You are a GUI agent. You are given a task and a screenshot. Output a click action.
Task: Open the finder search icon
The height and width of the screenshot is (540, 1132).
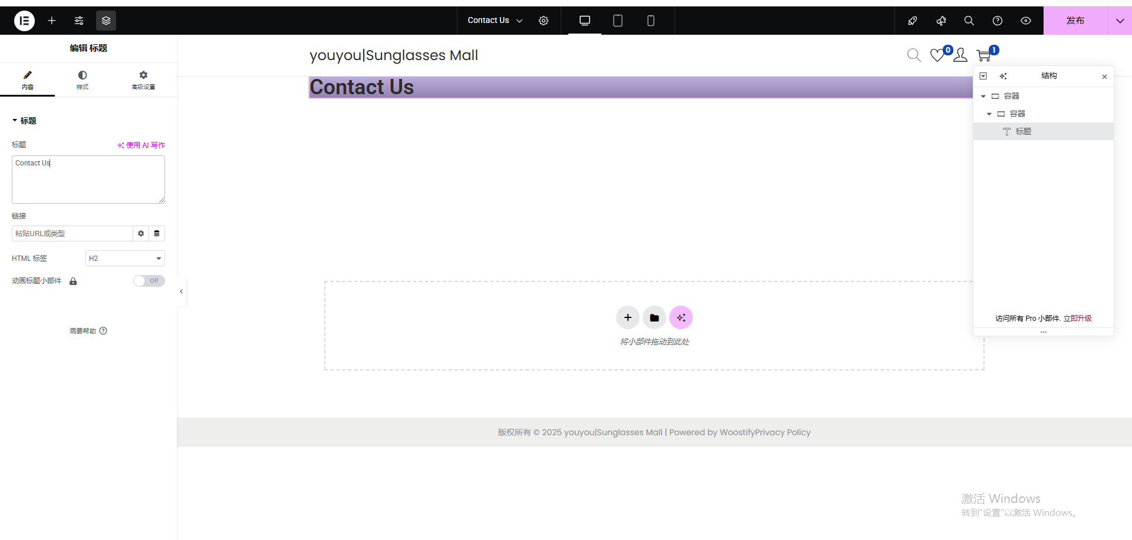969,21
